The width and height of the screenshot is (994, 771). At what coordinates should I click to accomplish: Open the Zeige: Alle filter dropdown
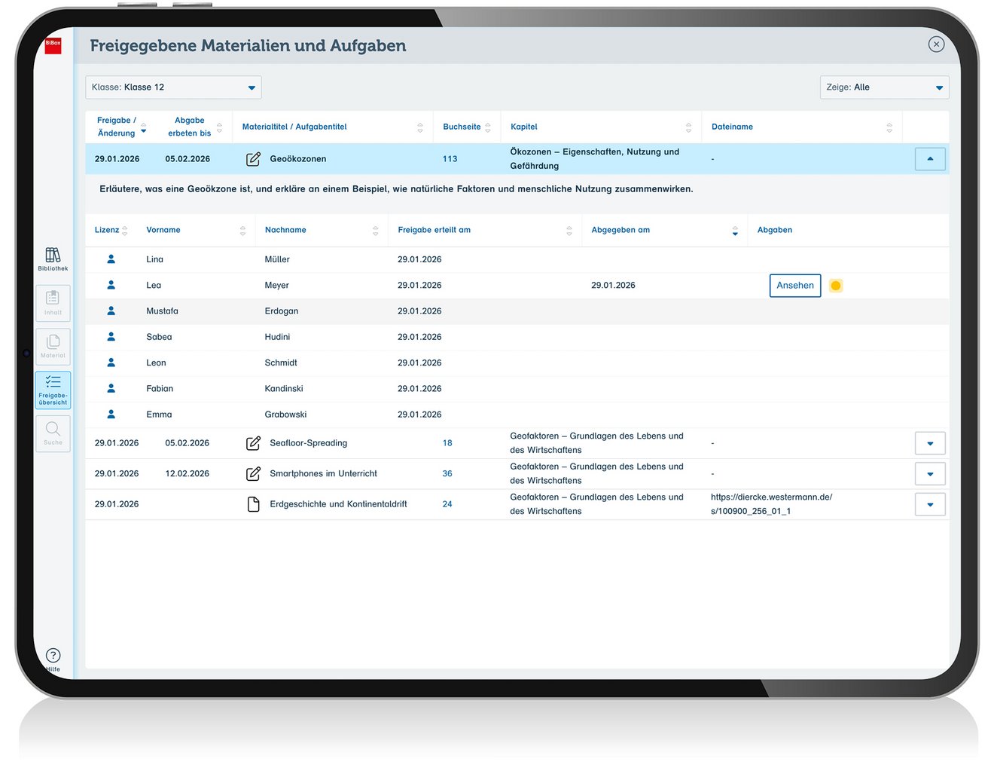pyautogui.click(x=884, y=87)
